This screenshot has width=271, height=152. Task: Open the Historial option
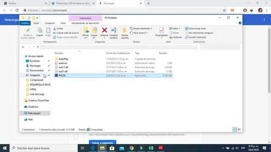pyautogui.click(x=175, y=37)
